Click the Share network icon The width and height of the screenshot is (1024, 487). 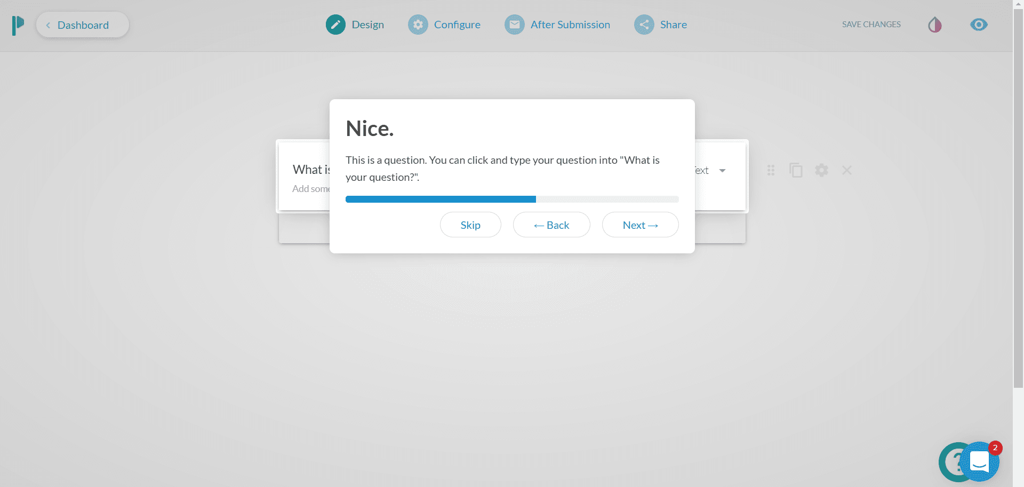coord(644,25)
